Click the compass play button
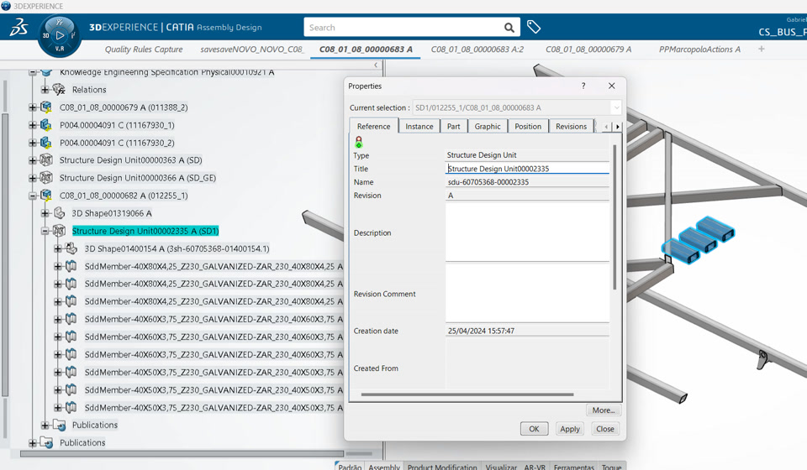The width and height of the screenshot is (807, 470). [60, 35]
